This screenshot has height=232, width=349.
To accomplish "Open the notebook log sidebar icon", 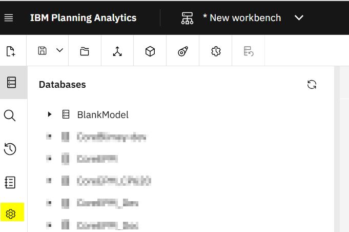I will pyautogui.click(x=10, y=182).
